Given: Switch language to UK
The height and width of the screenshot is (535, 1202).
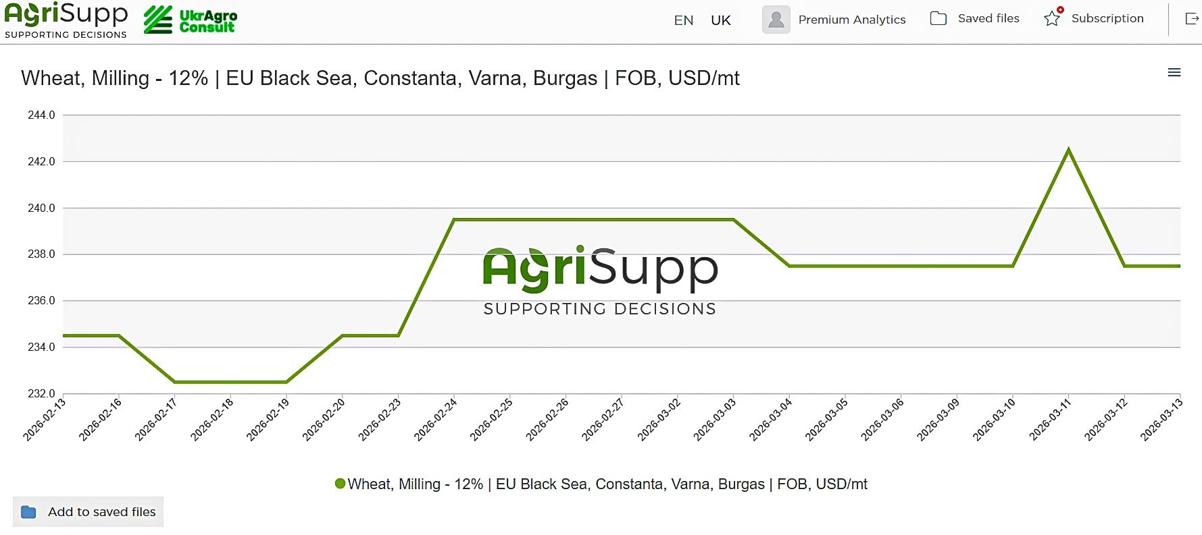Looking at the screenshot, I should click(720, 20).
